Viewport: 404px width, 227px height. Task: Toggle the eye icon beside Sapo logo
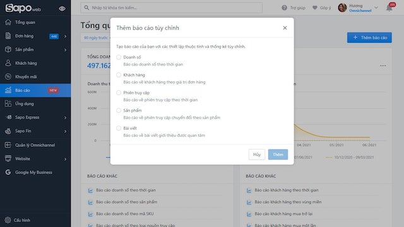coord(62,8)
